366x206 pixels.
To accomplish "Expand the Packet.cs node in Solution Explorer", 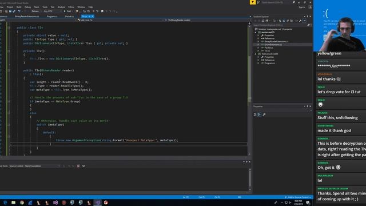I will pyautogui.click(x=258, y=47).
